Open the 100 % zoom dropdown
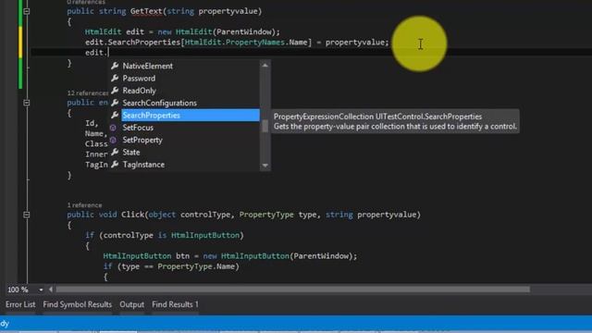Screen dimensions: 592x333 pos(41,290)
